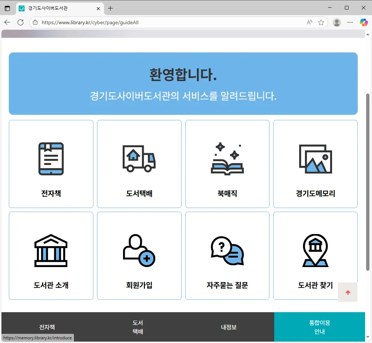
Task: Click the scrollbar down arrow
Action: 368,337
